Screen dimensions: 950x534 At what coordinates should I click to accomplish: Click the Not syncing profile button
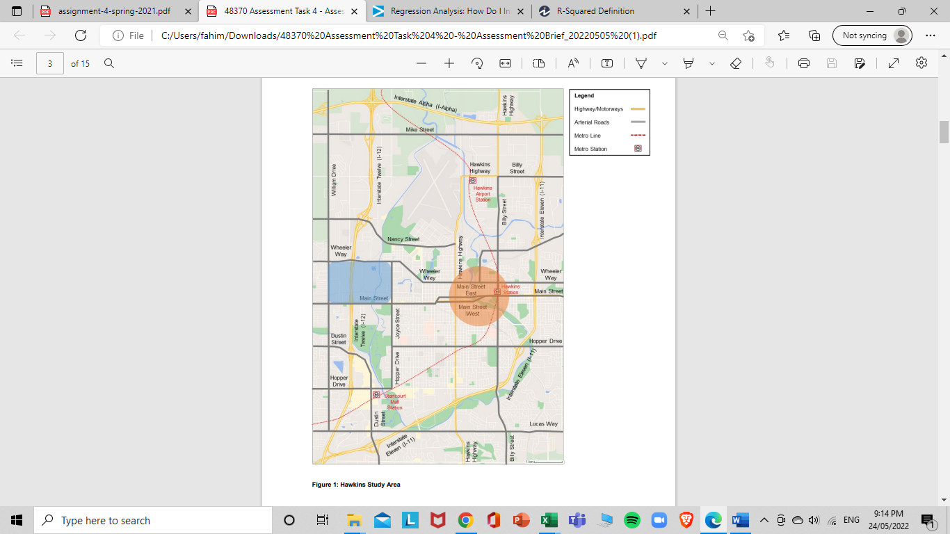[x=872, y=35]
